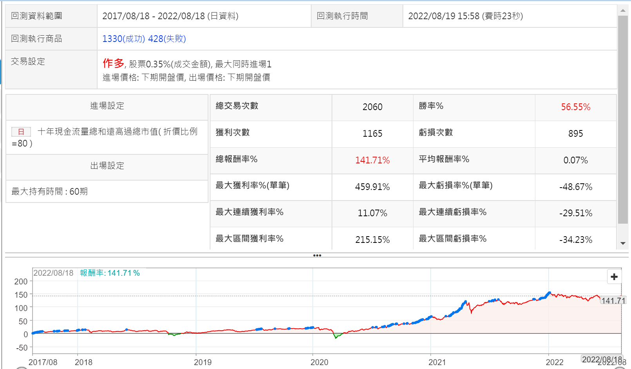Click the plus zoom button on chart
The width and height of the screenshot is (631, 369).
click(x=614, y=277)
